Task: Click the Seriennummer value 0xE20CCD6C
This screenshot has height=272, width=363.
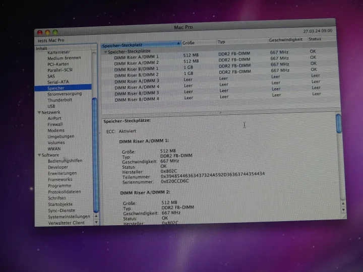Action: point(175,181)
